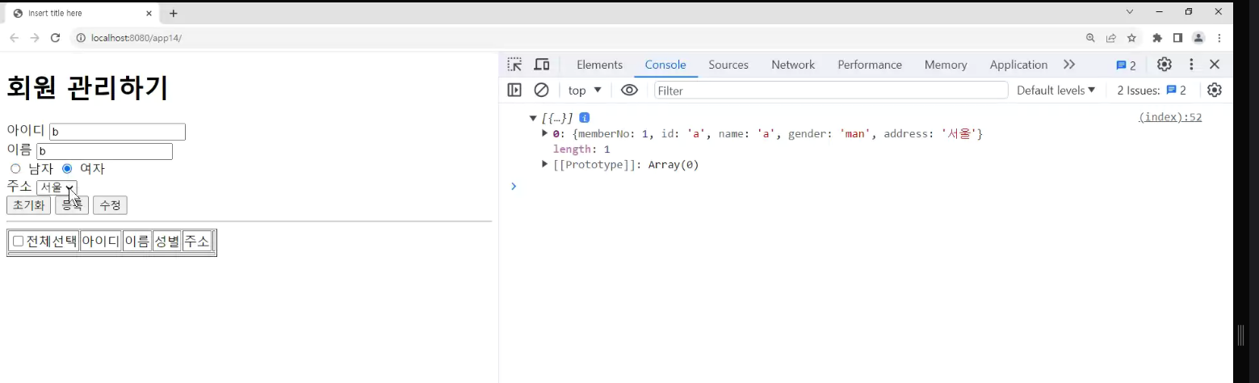The image size is (1259, 383).
Task: Open source link (index):52
Action: [x=1170, y=117]
